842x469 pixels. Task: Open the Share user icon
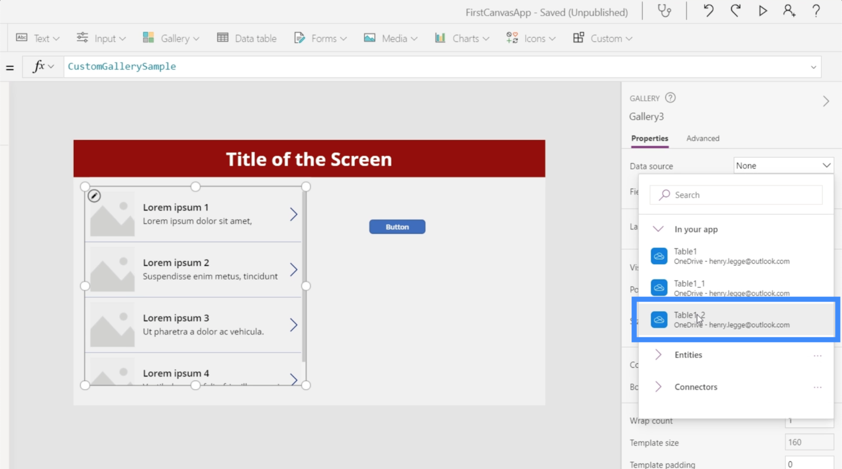tap(789, 11)
